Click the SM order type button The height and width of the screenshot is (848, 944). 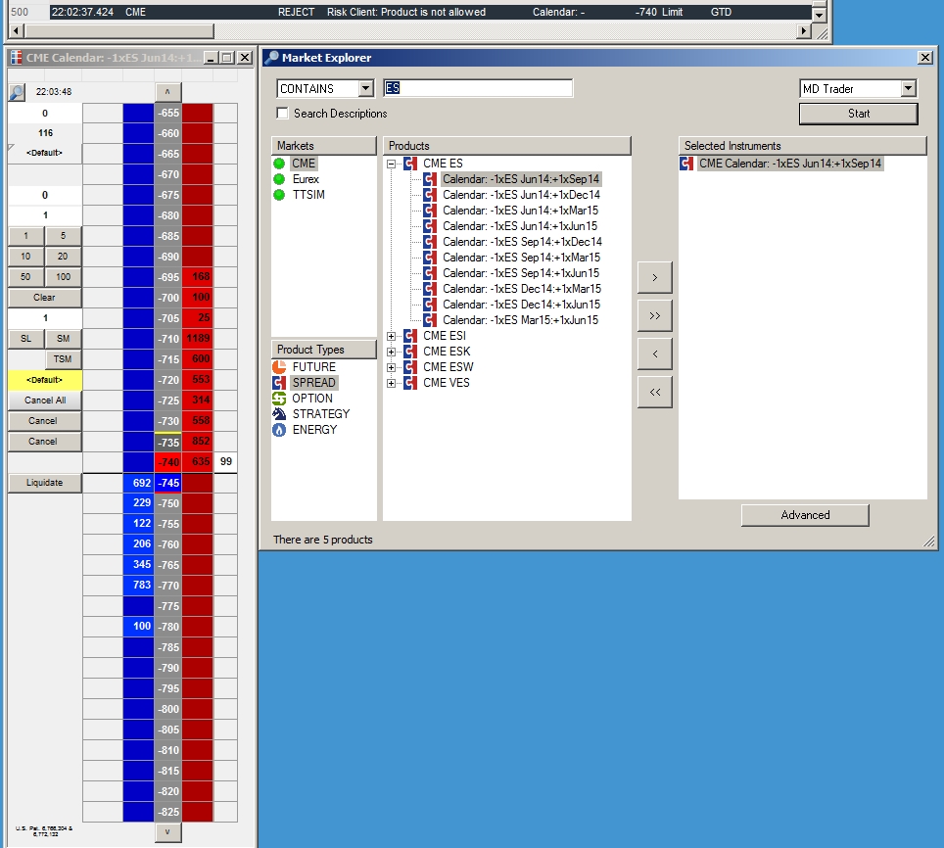[x=64, y=339]
